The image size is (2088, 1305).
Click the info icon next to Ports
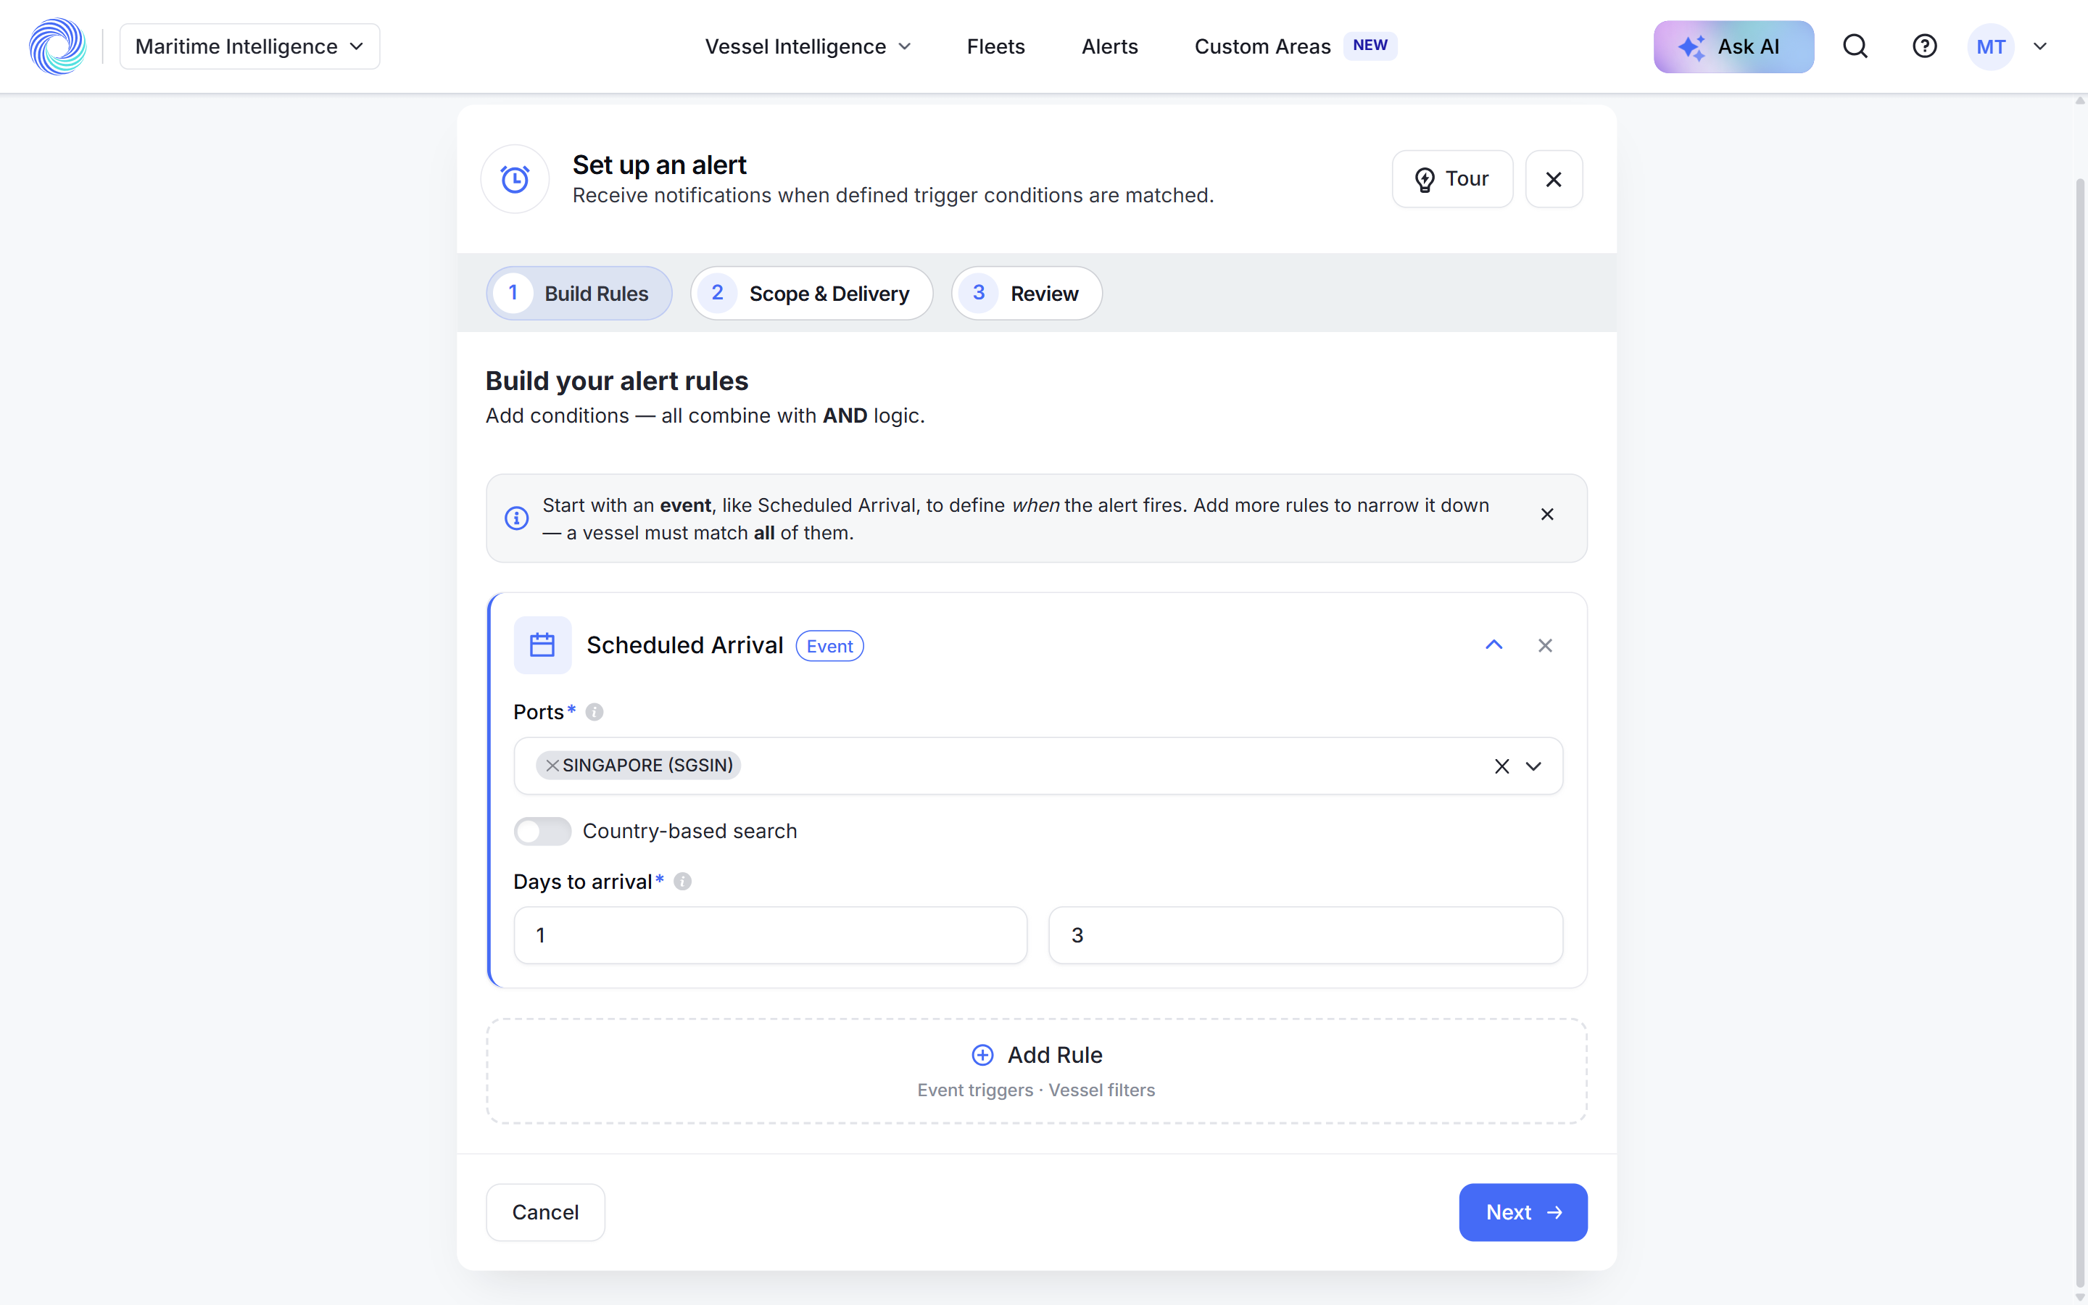[x=594, y=712]
